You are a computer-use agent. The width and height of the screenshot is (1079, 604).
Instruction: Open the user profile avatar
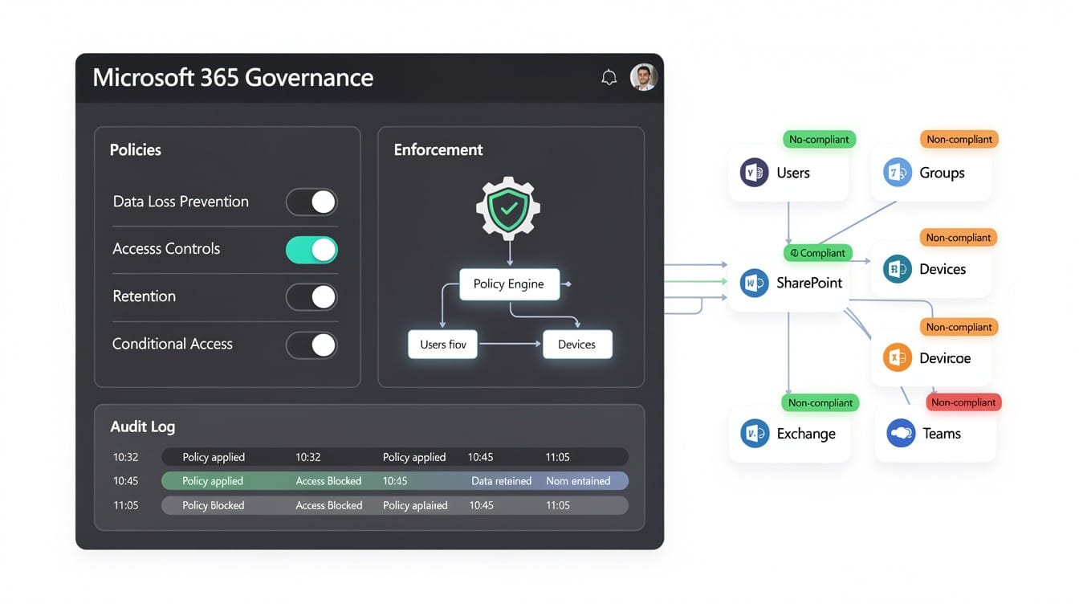644,77
